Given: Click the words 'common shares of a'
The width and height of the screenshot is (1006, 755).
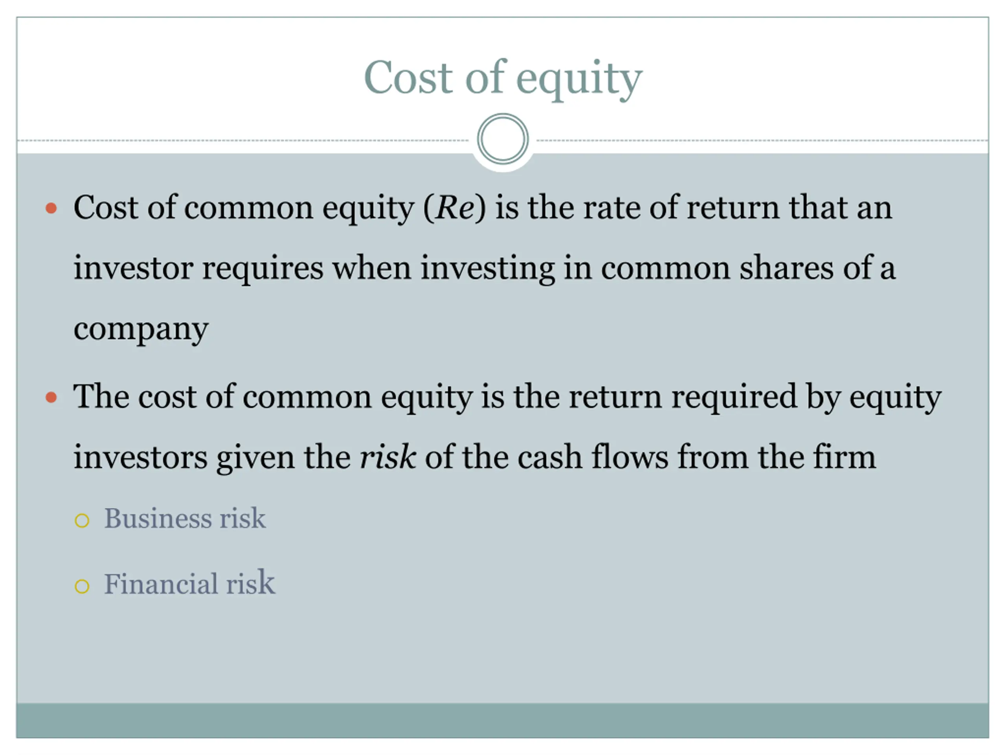Looking at the screenshot, I should (749, 268).
